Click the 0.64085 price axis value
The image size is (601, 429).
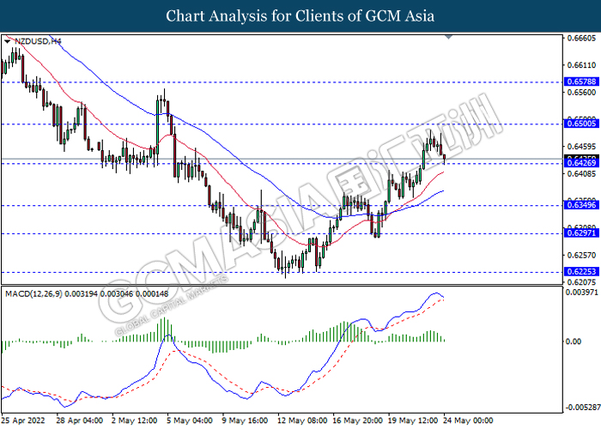(581, 174)
